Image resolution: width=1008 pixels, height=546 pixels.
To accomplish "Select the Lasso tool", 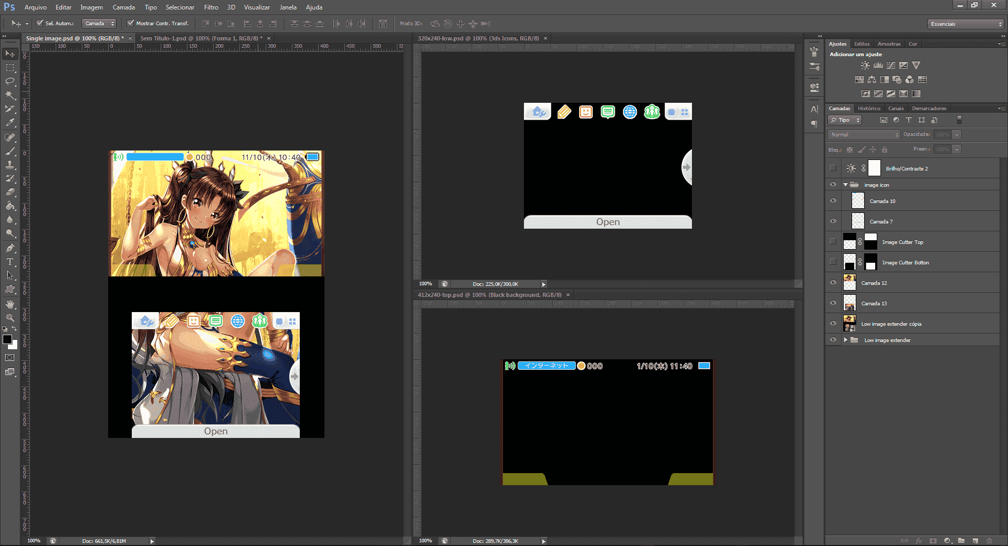I will point(10,81).
